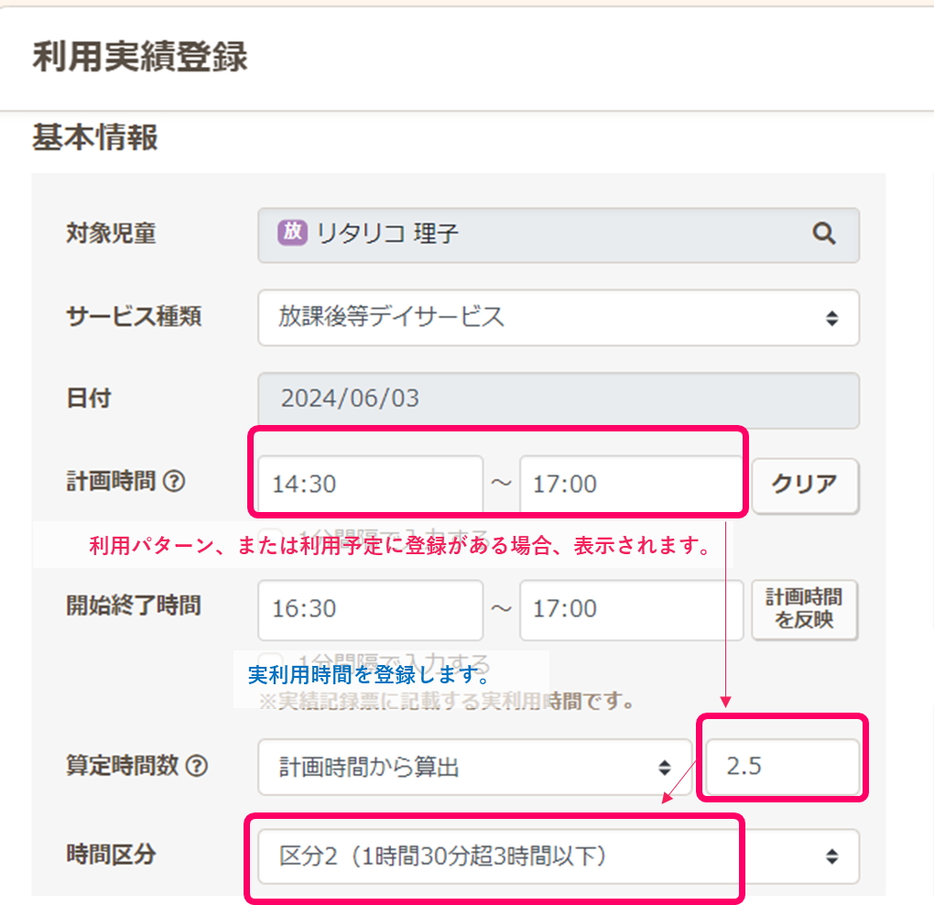Click the 計画時間 end time field
This screenshot has width=934, height=905.
point(631,484)
